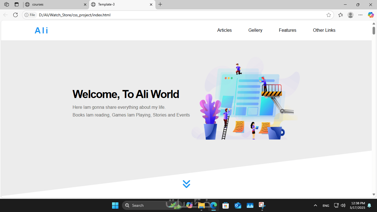The image size is (377, 212).
Task: Open the Gellery nav link
Action: pyautogui.click(x=255, y=30)
